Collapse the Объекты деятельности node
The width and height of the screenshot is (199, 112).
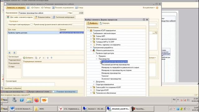click(91, 50)
